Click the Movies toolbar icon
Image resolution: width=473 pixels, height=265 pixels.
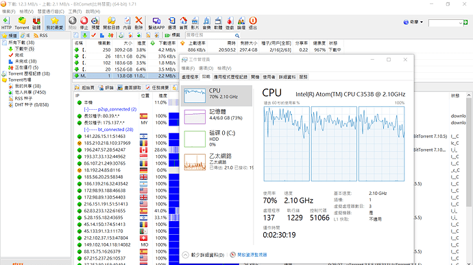195,23
